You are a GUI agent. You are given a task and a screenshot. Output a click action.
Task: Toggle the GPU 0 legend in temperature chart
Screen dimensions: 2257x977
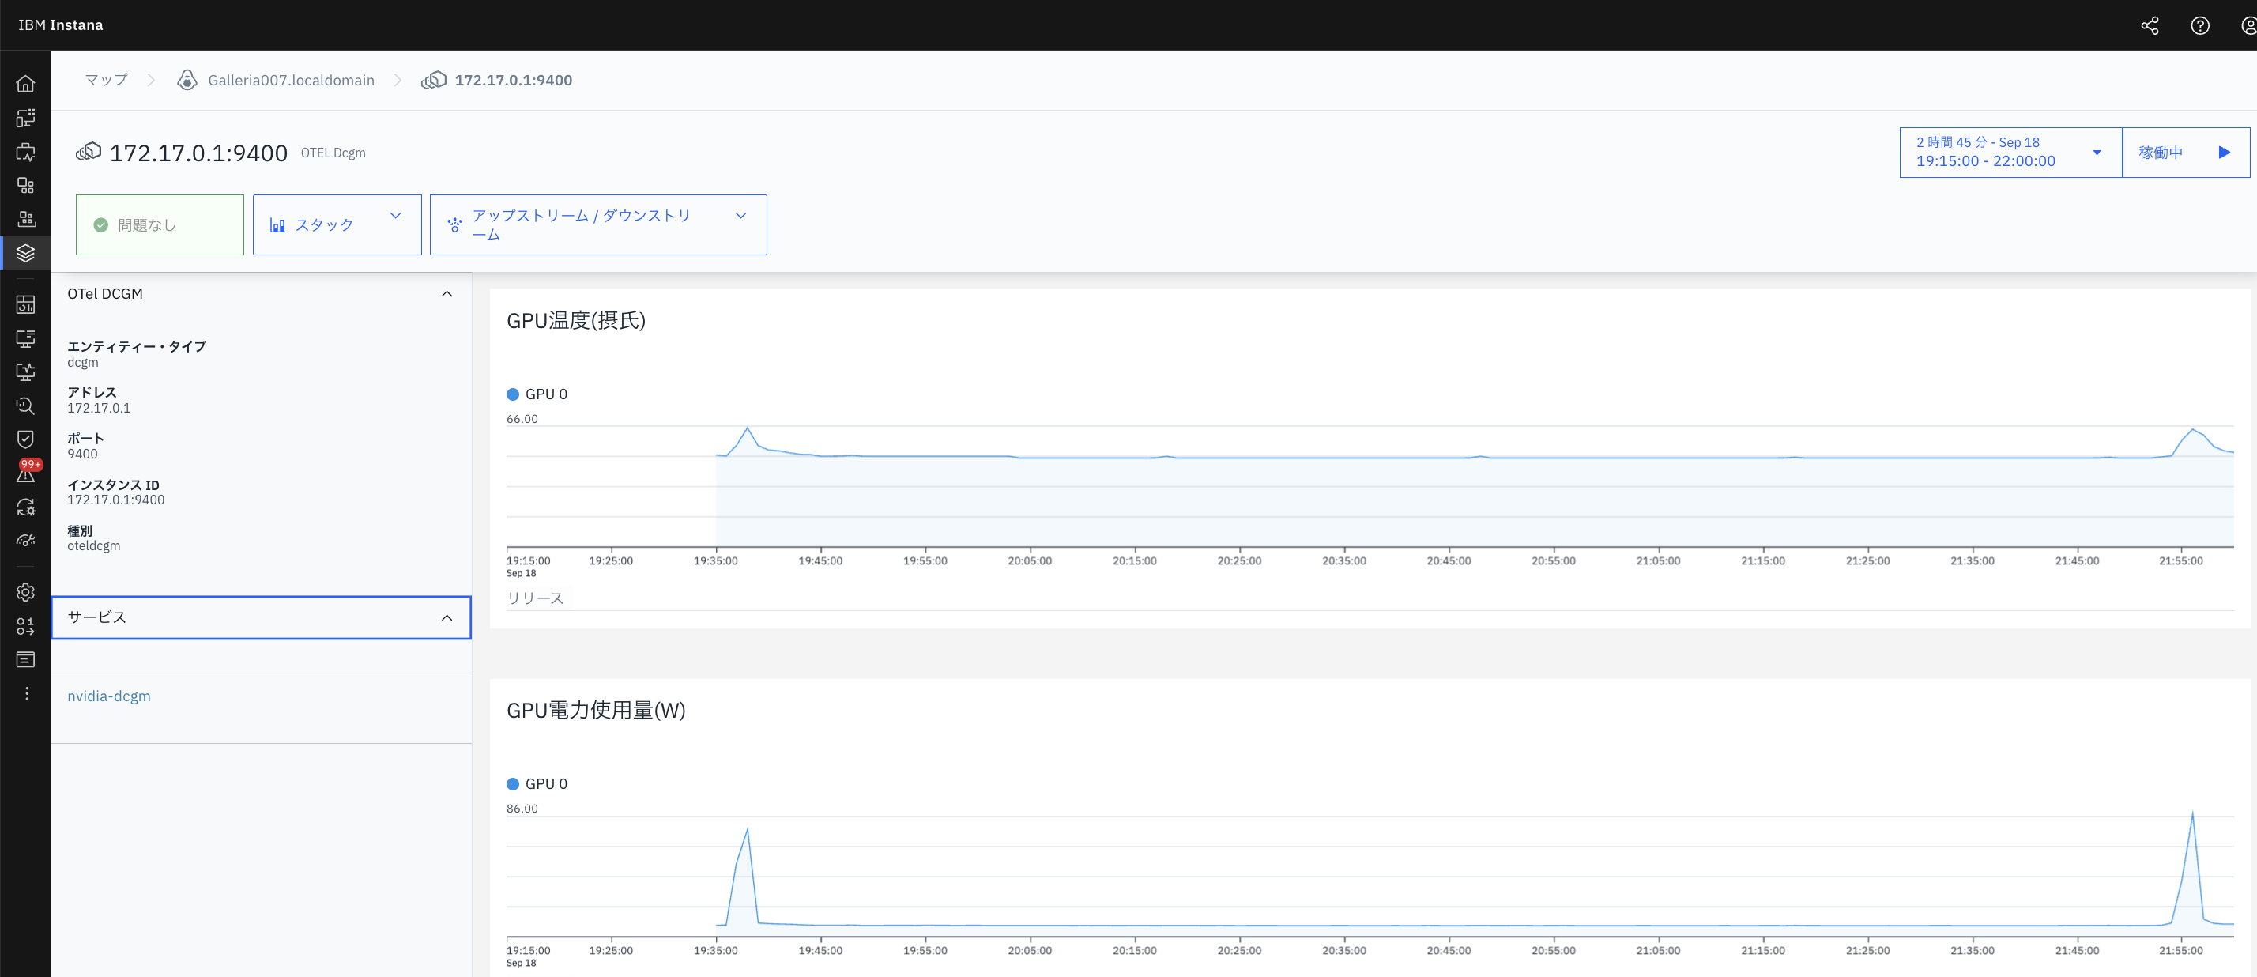coord(537,394)
